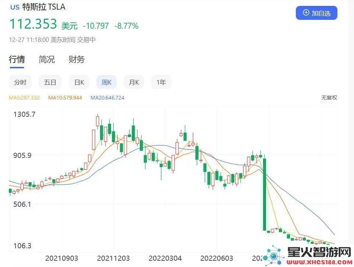Switch to the 行情 tab
The width and height of the screenshot is (354, 267).
coord(17,60)
